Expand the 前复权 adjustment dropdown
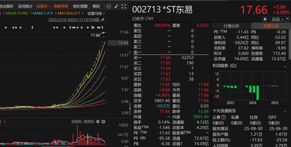 [43, 6]
